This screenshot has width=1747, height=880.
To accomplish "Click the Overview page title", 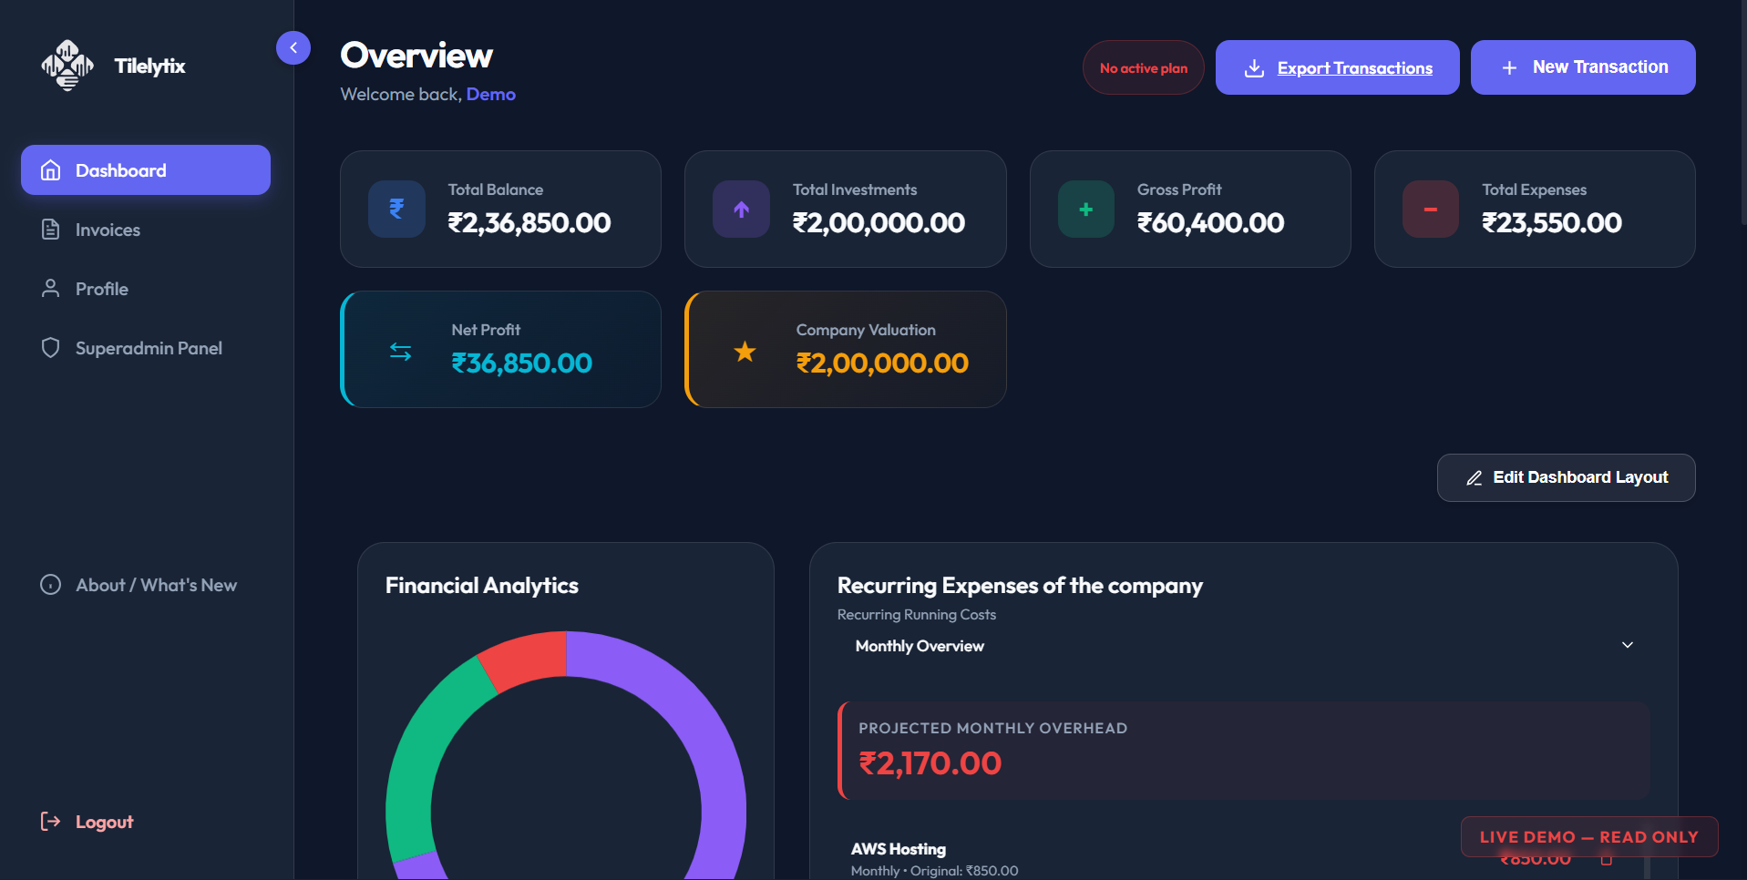I will click(x=416, y=56).
